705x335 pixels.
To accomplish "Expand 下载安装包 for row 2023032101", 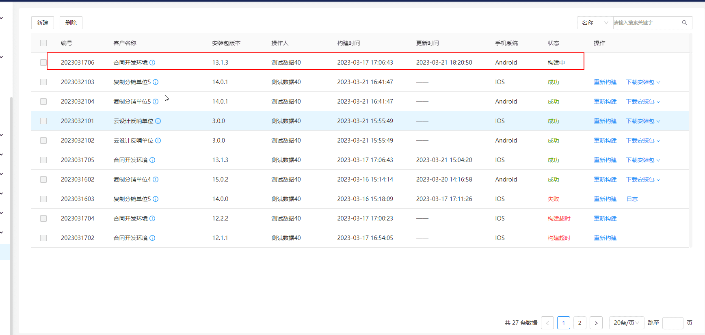I will 643,121.
